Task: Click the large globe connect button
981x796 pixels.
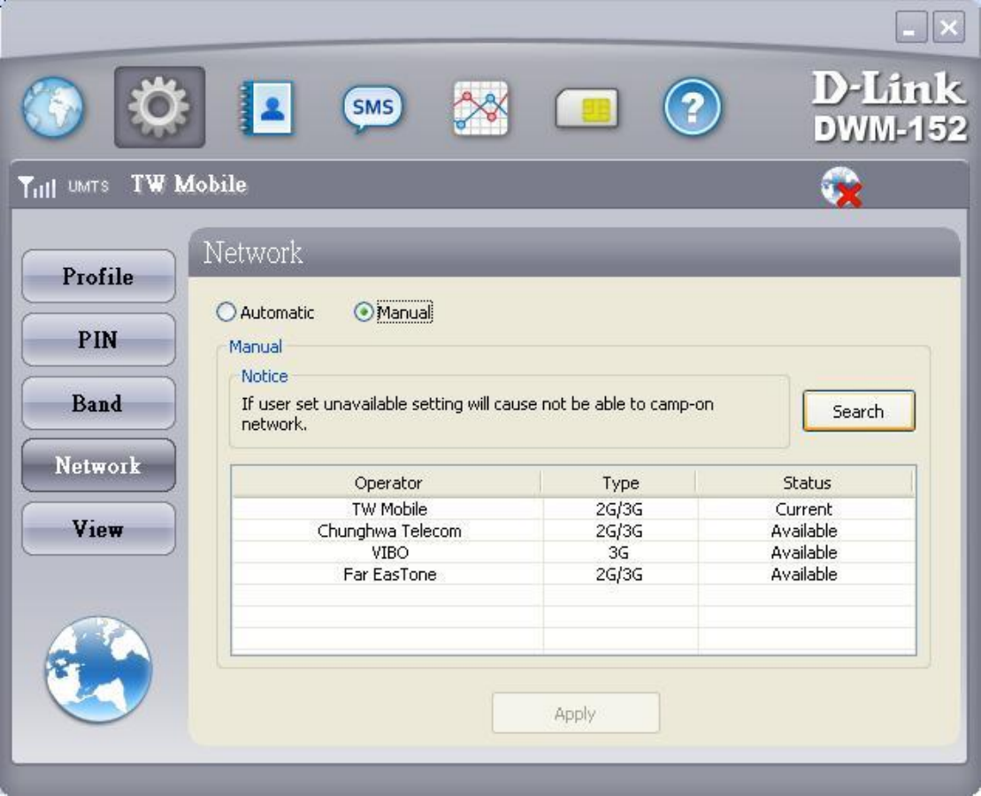Action: (98, 669)
